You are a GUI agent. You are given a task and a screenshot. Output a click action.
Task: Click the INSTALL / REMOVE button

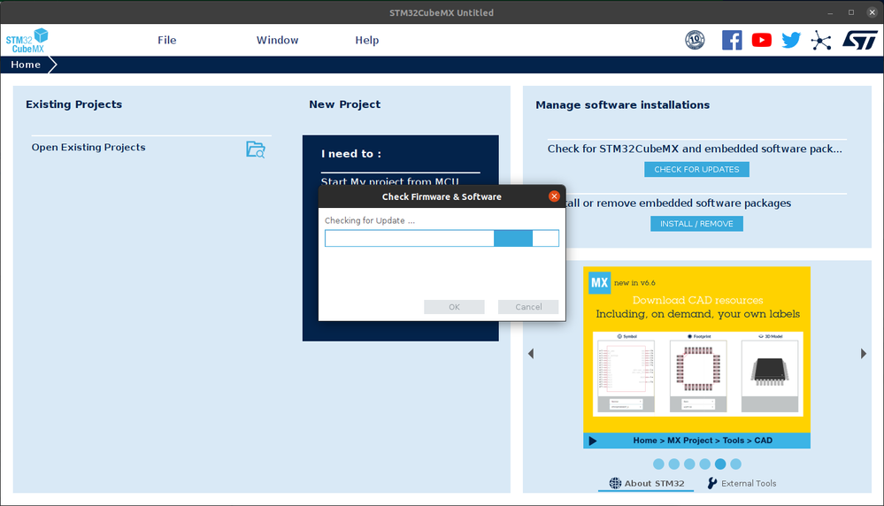click(x=696, y=224)
